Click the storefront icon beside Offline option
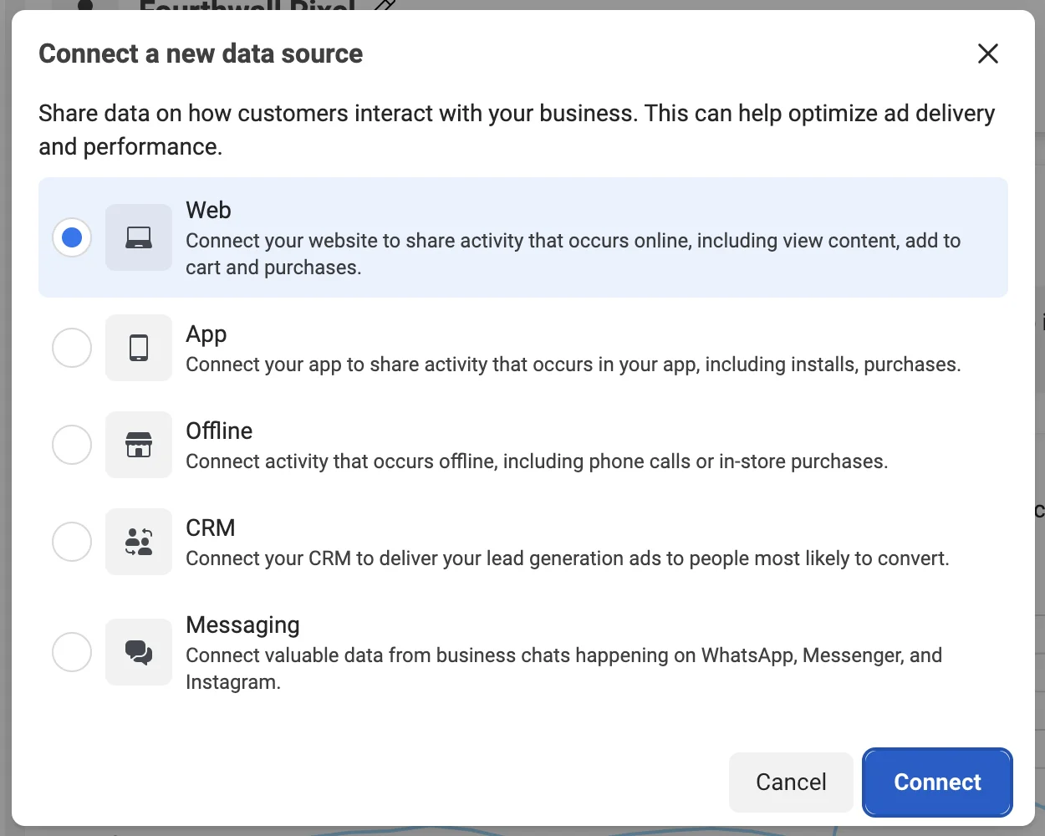This screenshot has height=836, width=1045. point(139,445)
